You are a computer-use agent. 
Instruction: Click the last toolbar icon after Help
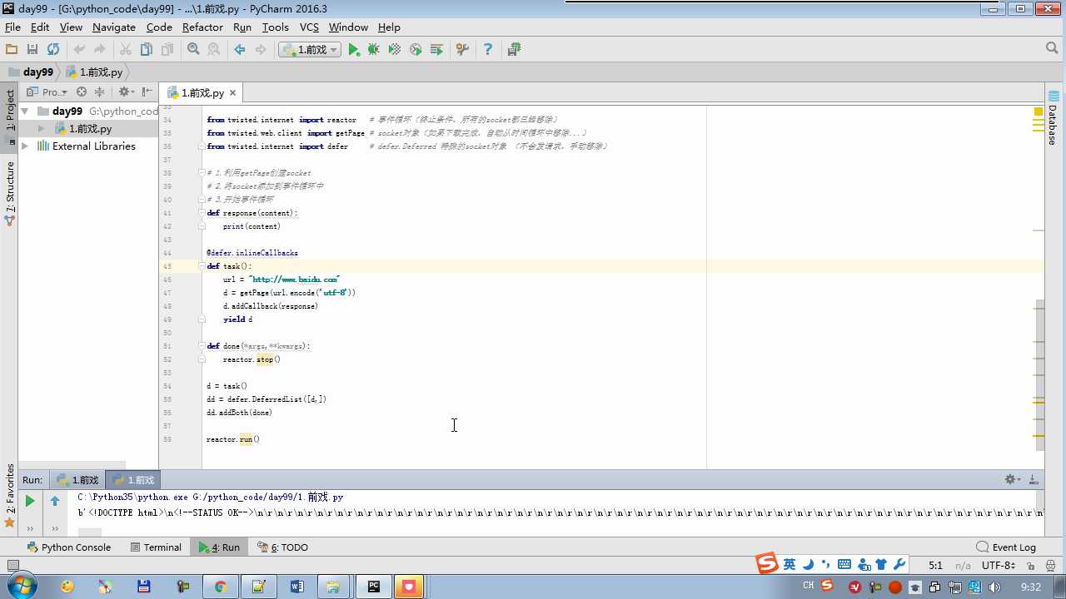pyautogui.click(x=514, y=50)
